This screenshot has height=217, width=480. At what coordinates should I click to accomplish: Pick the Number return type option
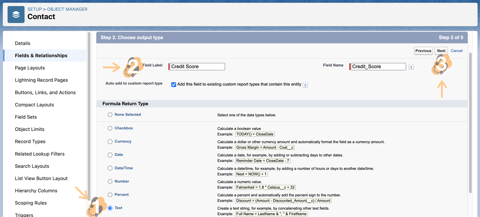coord(110,182)
